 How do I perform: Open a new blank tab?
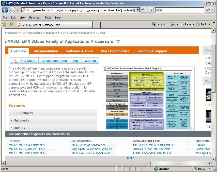[x=97, y=25]
